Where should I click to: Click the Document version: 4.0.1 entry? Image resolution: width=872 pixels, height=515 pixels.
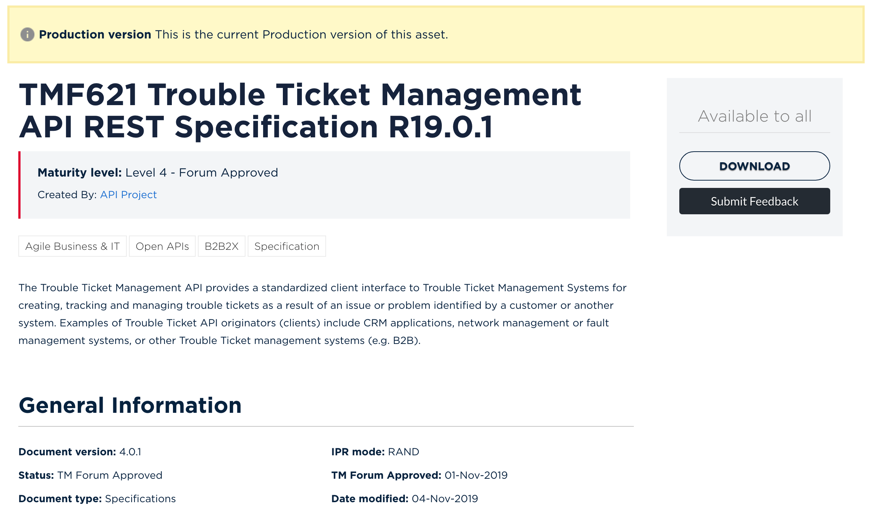[80, 452]
